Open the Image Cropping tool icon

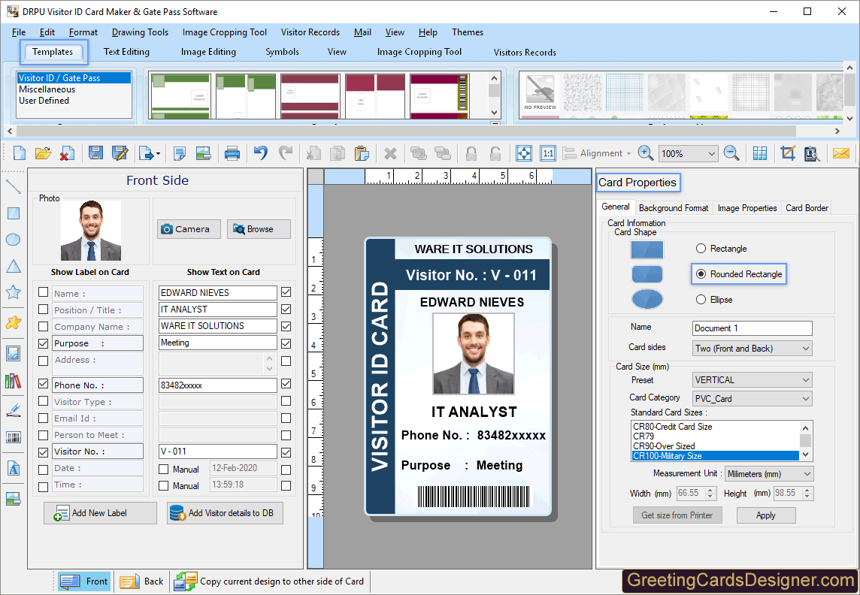(787, 153)
